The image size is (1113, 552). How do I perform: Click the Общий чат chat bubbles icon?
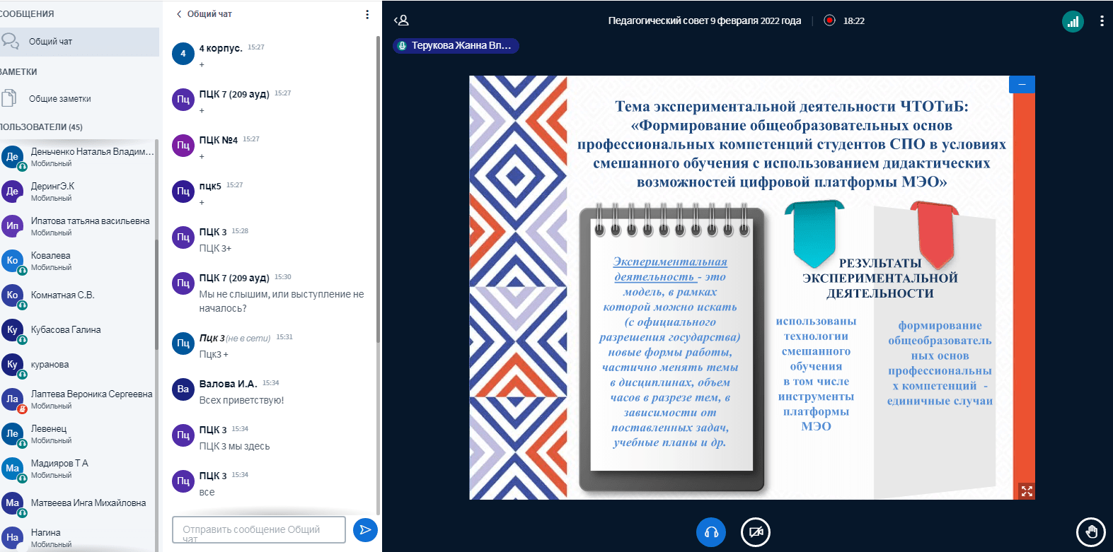coord(10,41)
